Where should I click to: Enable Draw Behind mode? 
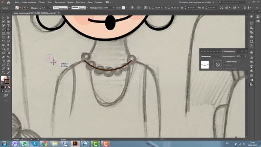click(6, 91)
